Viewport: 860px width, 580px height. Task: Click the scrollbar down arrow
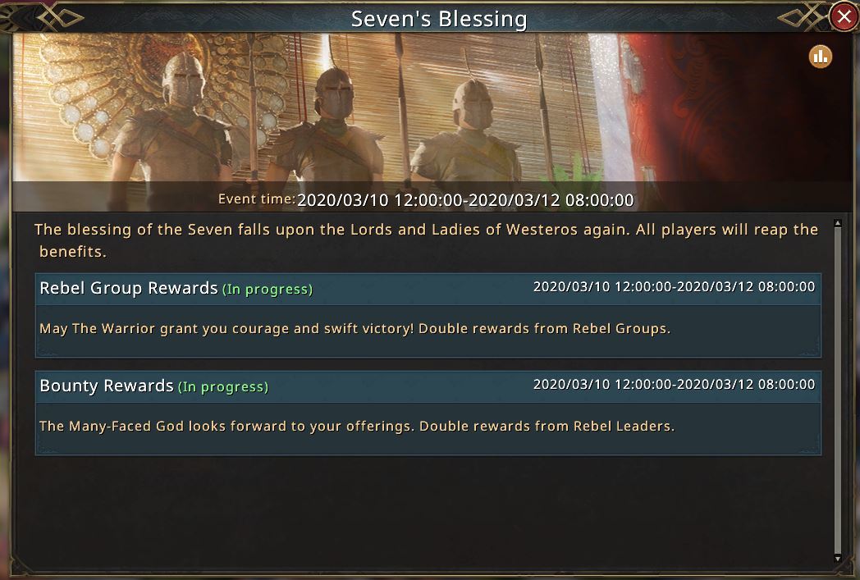[x=837, y=558]
